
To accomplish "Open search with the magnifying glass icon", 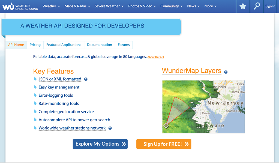I will pos(257,6).
